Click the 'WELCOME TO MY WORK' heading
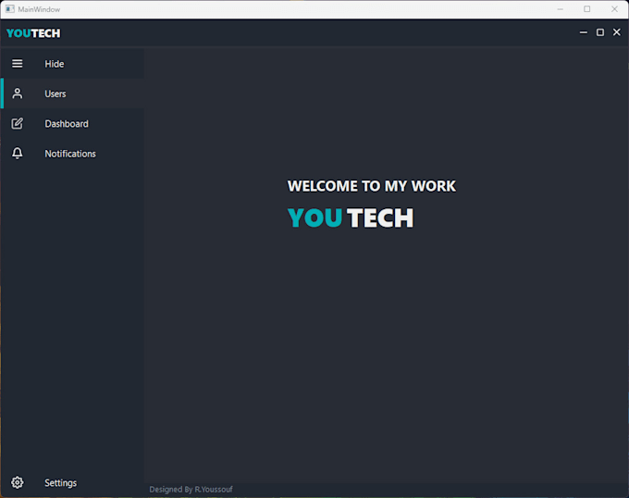 [372, 186]
